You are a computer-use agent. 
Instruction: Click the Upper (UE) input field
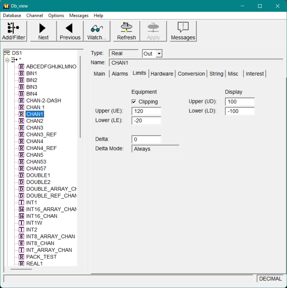(146, 111)
